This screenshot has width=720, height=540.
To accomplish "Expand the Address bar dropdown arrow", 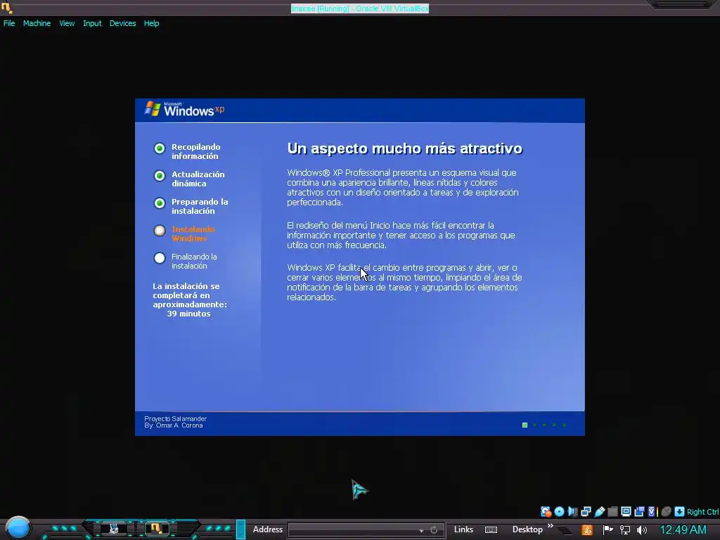I will (421, 531).
